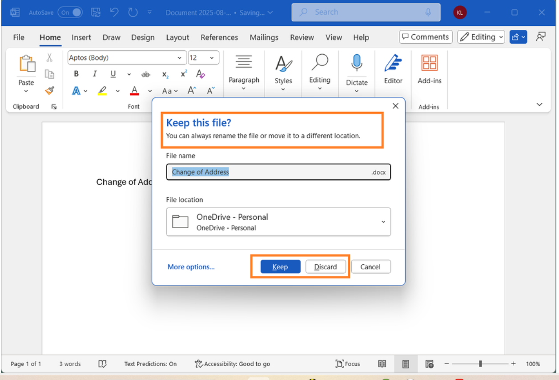
Task: Switch to the Insert tab
Action: click(81, 37)
